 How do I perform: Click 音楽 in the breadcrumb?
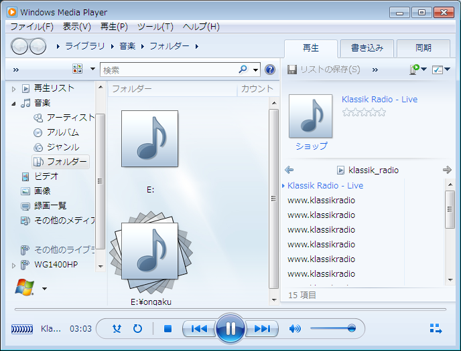(127, 46)
